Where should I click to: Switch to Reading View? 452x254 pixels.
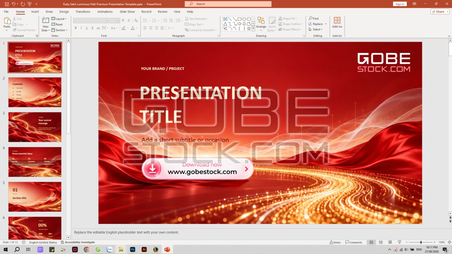click(390, 242)
